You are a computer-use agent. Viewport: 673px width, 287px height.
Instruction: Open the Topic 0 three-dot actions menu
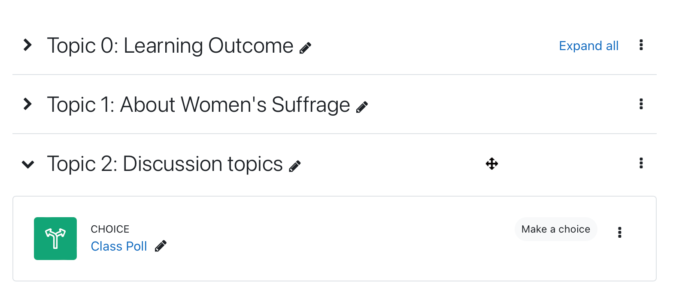pos(641,45)
